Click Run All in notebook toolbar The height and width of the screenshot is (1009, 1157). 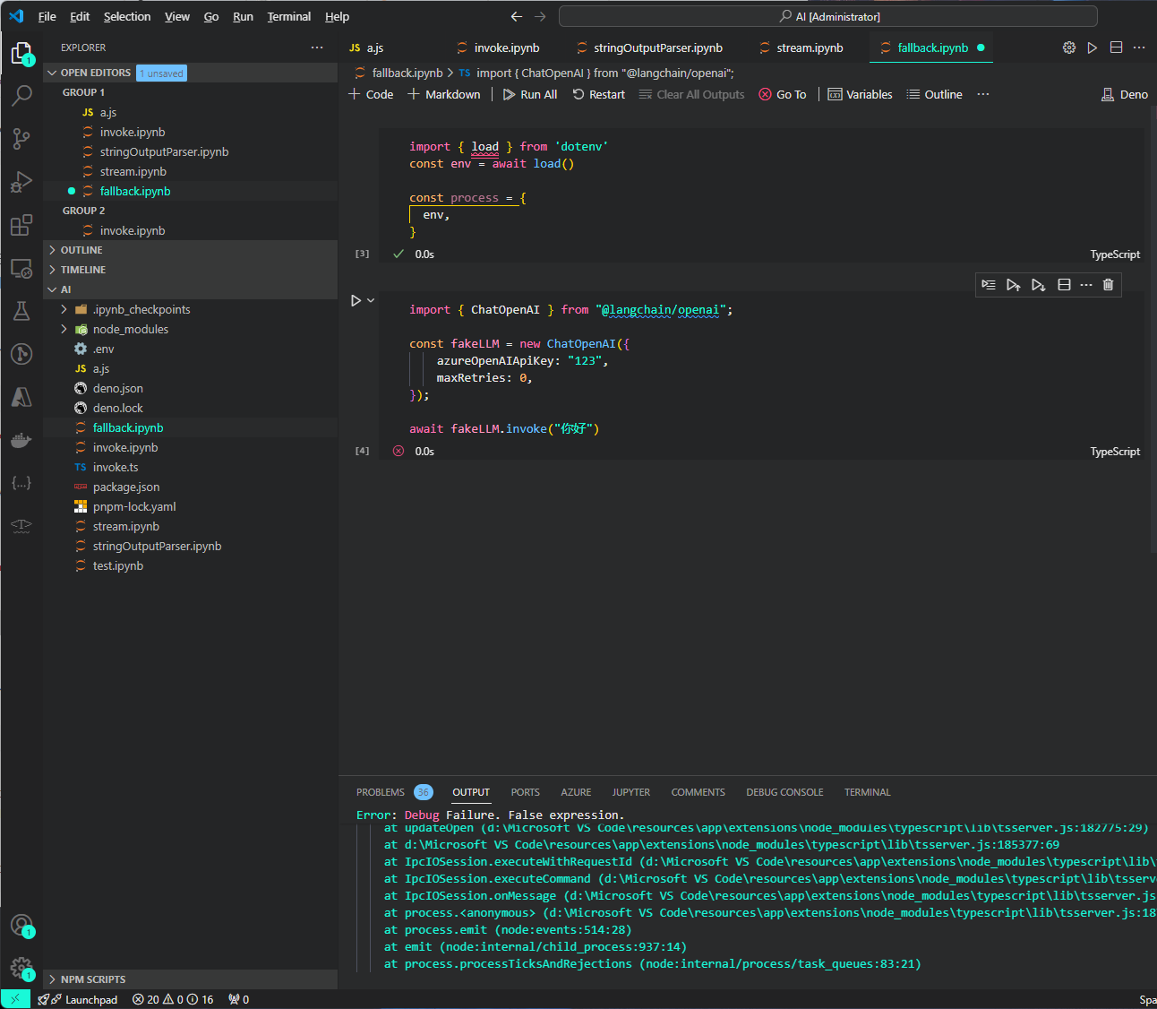click(530, 94)
